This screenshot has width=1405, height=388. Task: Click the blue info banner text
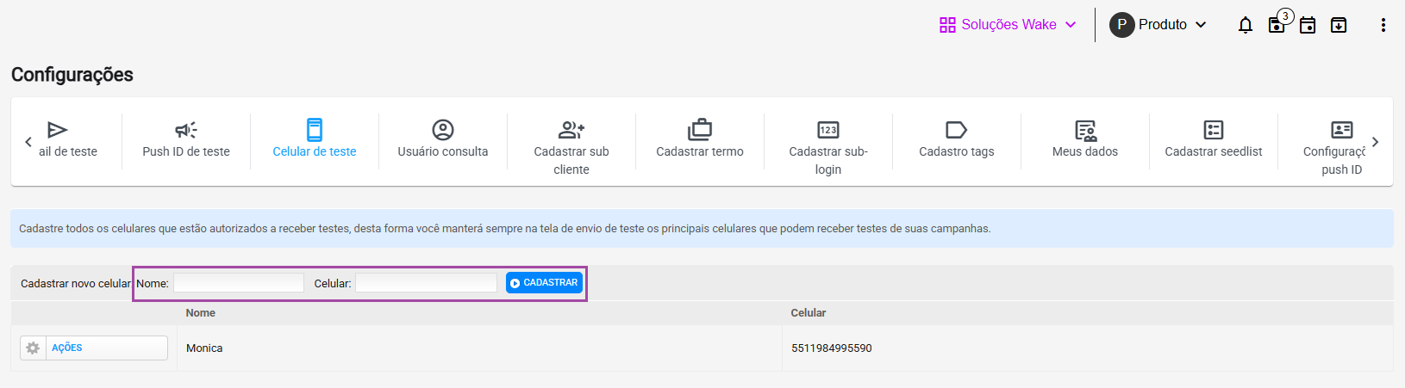(x=505, y=229)
